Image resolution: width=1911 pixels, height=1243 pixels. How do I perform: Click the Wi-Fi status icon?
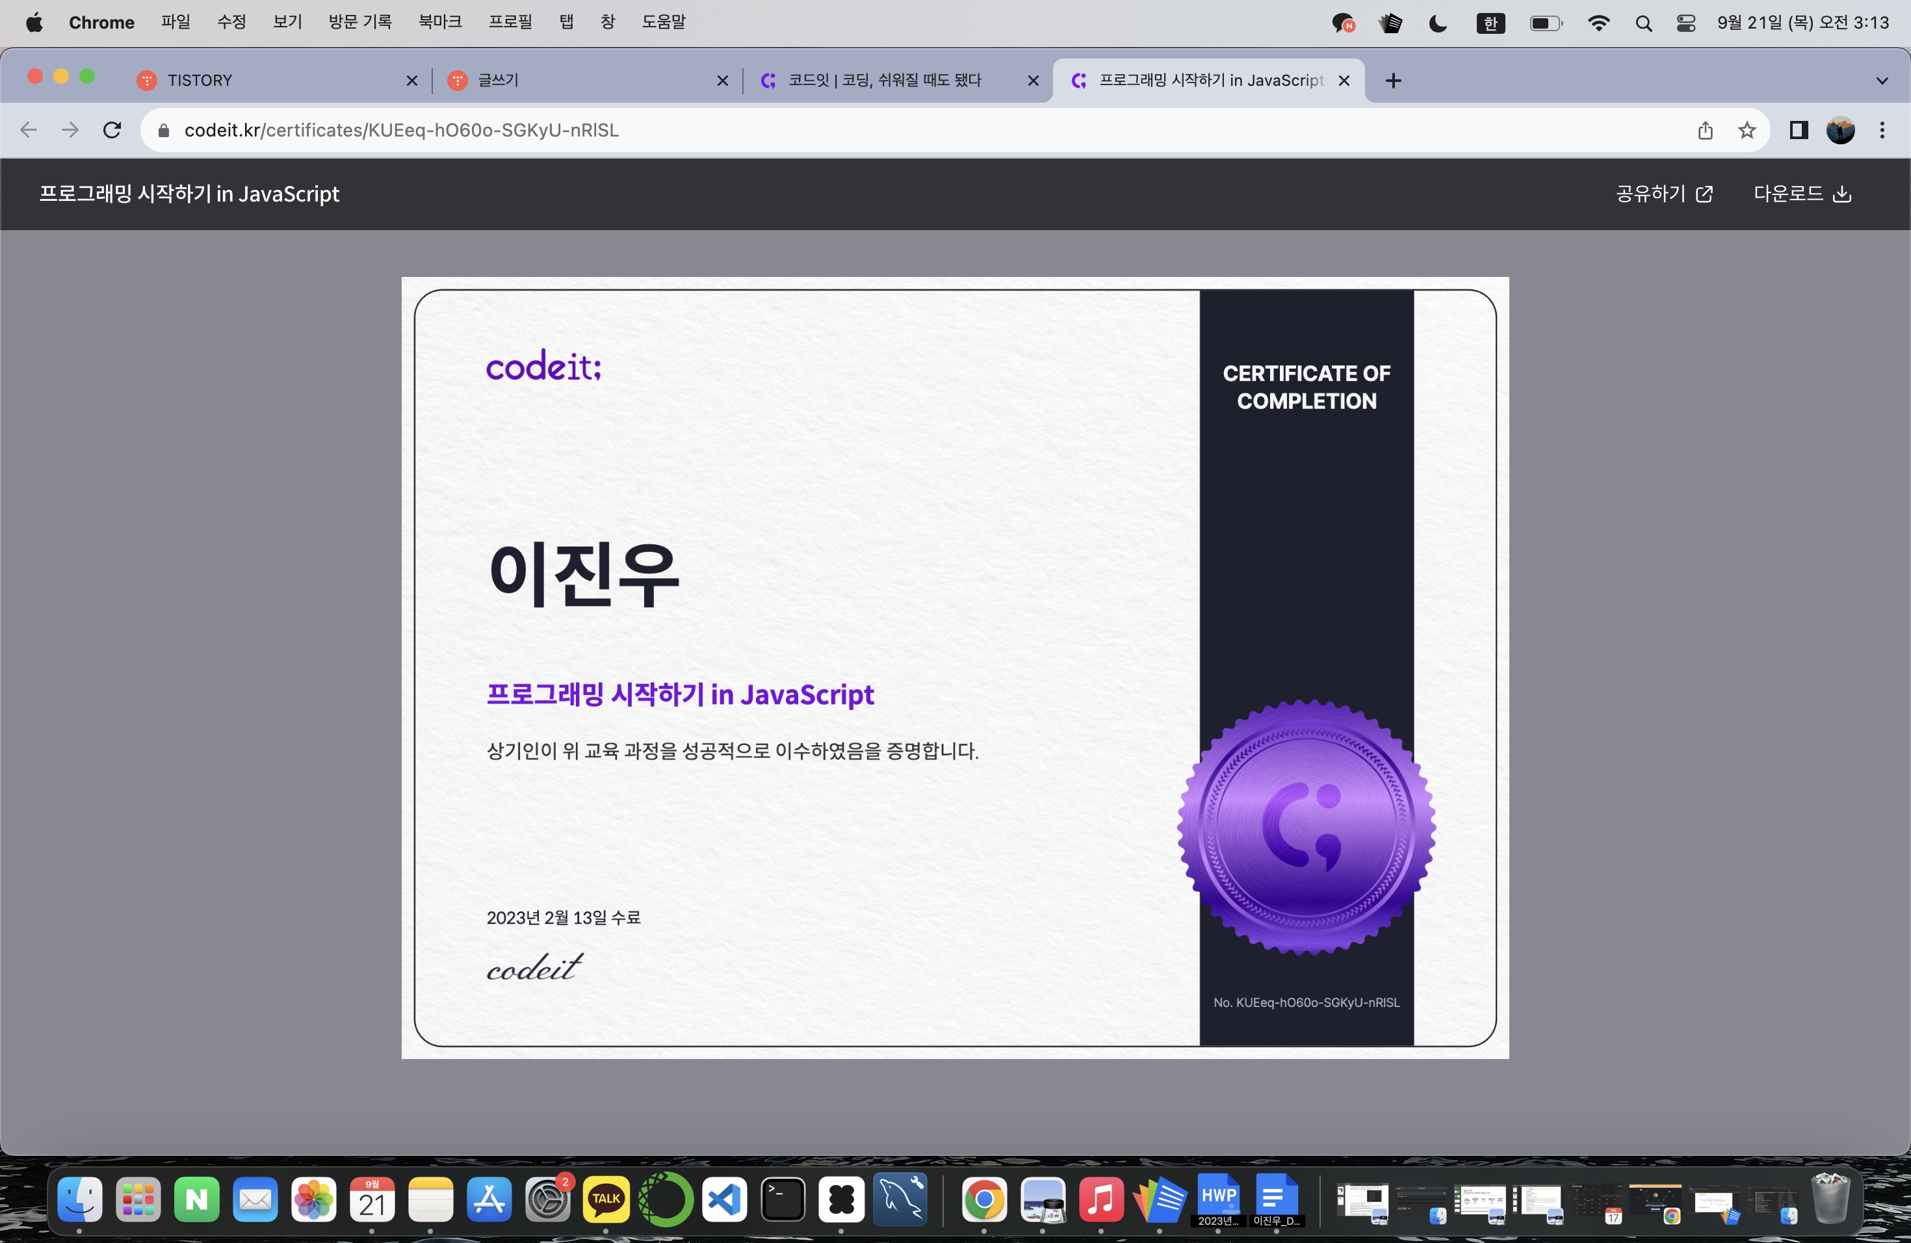1598,23
